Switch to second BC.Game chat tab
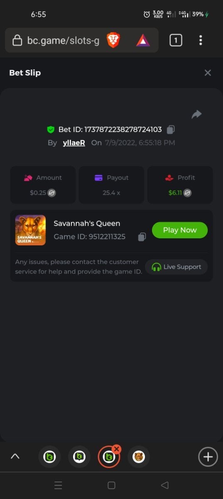Screen dimensions: 223x499 [79, 457]
